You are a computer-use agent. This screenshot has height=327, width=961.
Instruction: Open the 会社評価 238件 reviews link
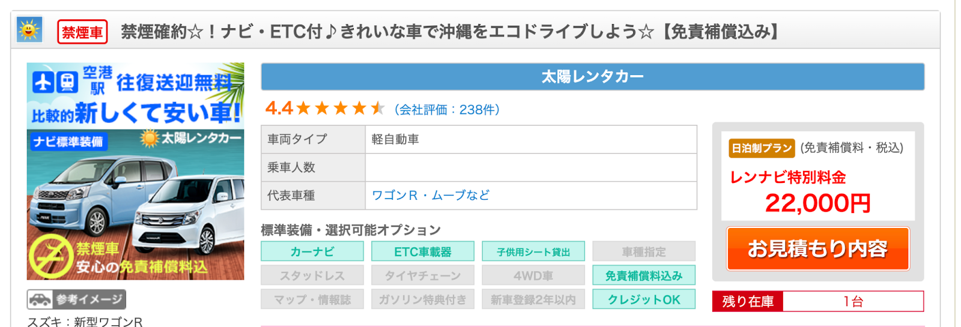pos(447,109)
